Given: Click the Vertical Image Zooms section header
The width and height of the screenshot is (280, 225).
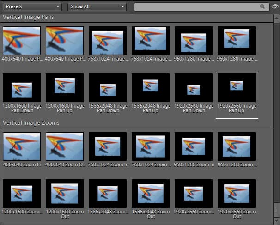Looking at the screenshot, I should pos(31,123).
